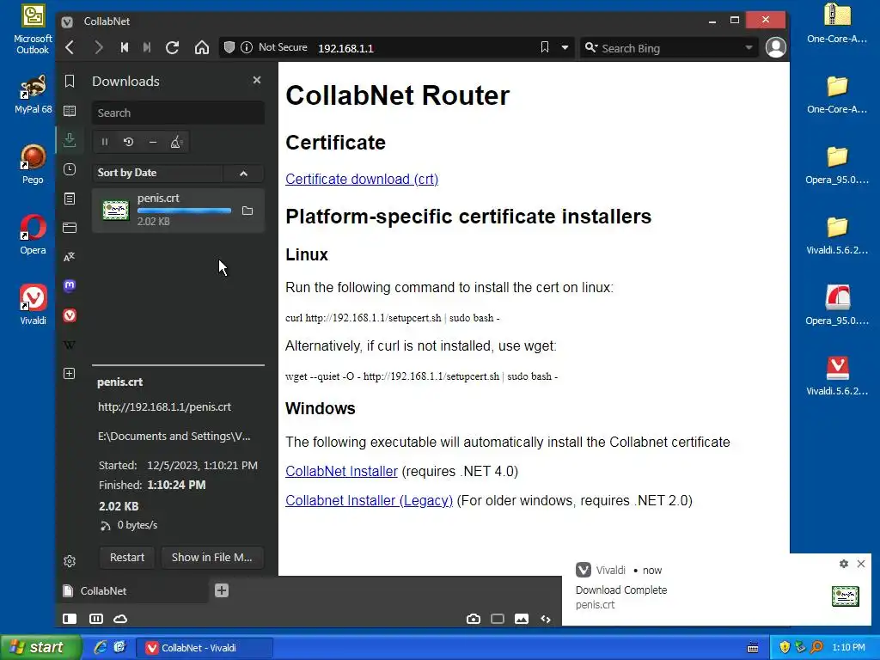Click CollabNet - Vivaldi taskbar button
880x660 pixels.
pos(205,648)
